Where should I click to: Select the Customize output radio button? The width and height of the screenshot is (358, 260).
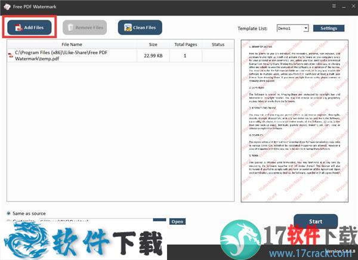click(9, 222)
